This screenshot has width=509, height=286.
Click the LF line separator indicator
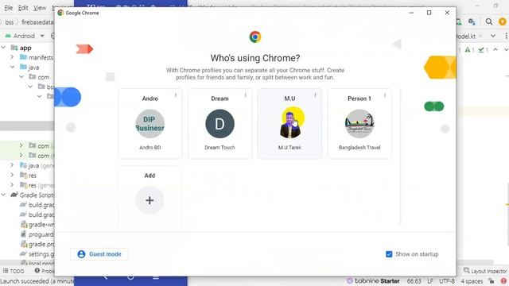pyautogui.click(x=430, y=281)
